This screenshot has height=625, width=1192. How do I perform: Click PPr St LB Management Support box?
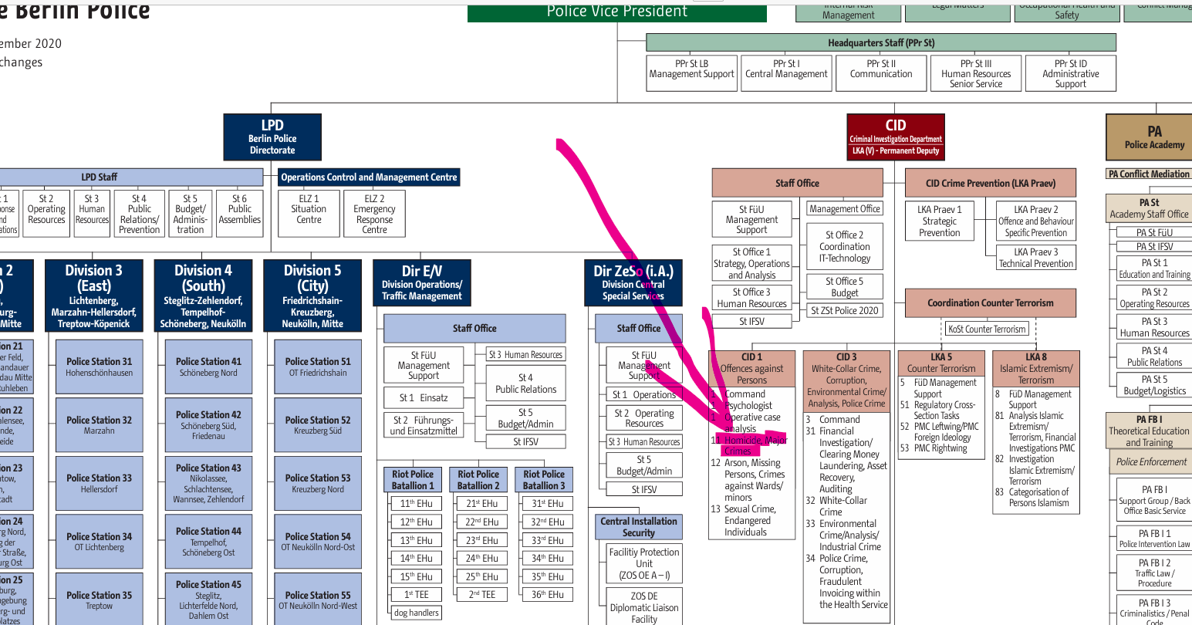[x=692, y=73]
